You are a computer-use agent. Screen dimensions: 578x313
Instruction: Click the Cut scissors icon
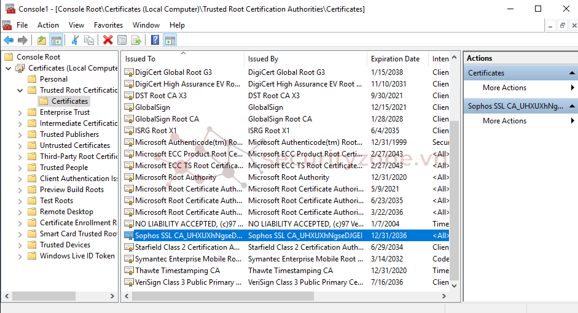point(75,40)
